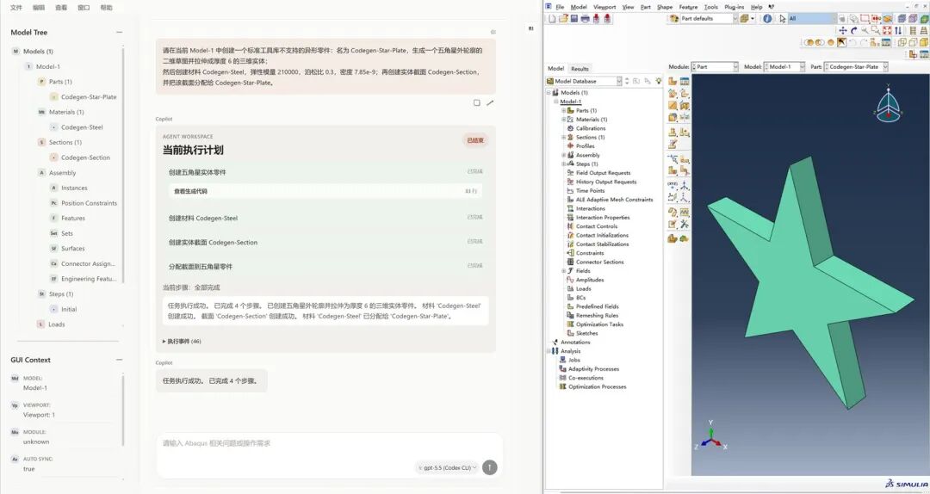Image resolution: width=930 pixels, height=494 pixels.
Task: Open the Part defaults dropdown
Action: click(x=708, y=18)
